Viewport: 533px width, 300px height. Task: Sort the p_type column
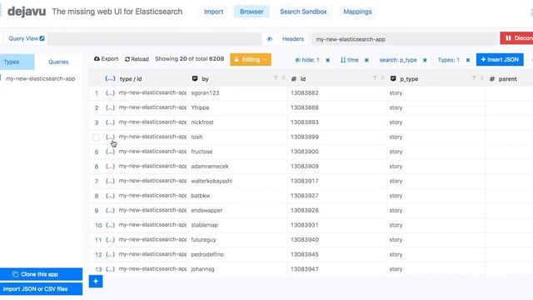coord(482,78)
